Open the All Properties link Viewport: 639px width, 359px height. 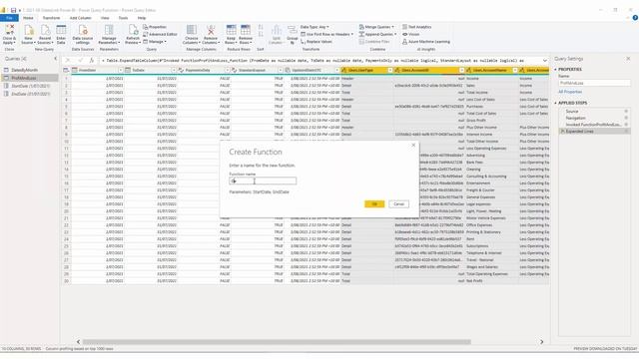(x=570, y=92)
